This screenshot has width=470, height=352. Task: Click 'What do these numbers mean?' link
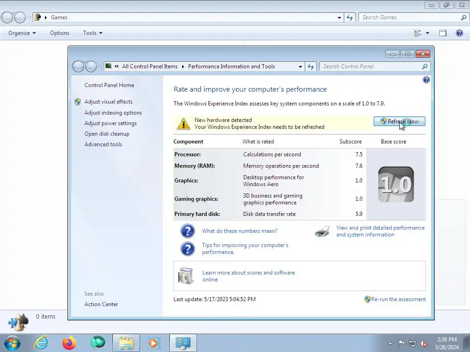click(240, 231)
